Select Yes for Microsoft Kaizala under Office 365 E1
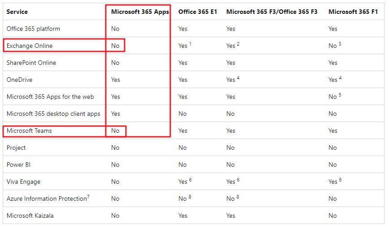 [x=182, y=215]
